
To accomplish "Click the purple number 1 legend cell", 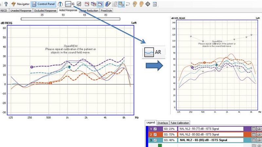I will click(x=151, y=129).
